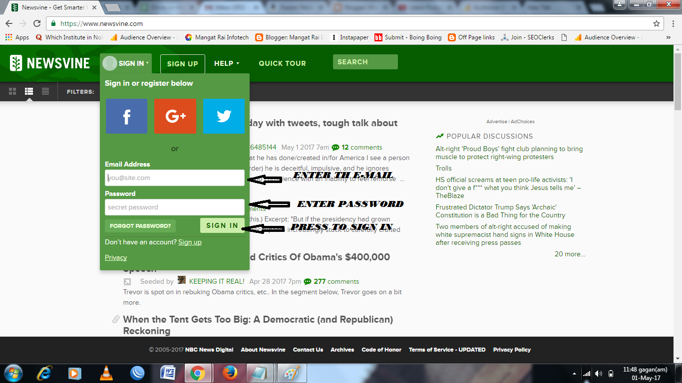The width and height of the screenshot is (682, 383).
Task: Click the volume speaker tray icon
Action: pyautogui.click(x=598, y=374)
